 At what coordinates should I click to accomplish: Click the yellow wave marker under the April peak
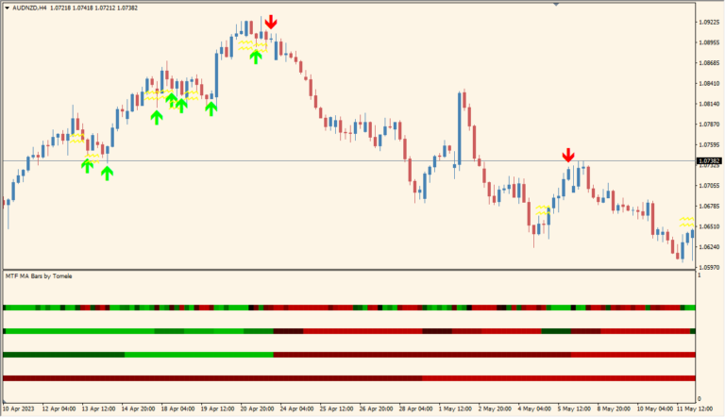pyautogui.click(x=247, y=43)
